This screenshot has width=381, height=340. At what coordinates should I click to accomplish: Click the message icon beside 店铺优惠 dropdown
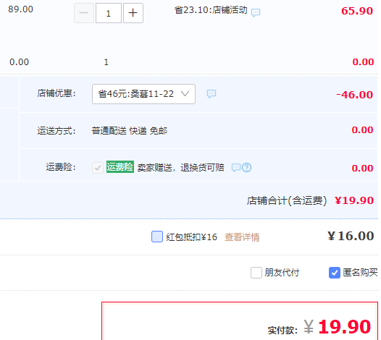[212, 94]
